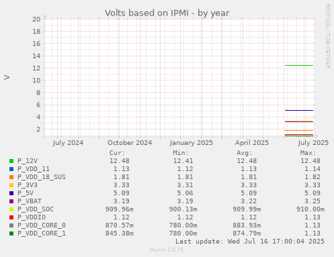Click the P_VDD_CORE_1 dark green legend swatch
The width and height of the screenshot is (334, 257).
[x=11, y=234]
